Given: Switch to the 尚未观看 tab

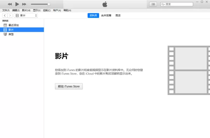Looking at the screenshot, I should point(106,15).
